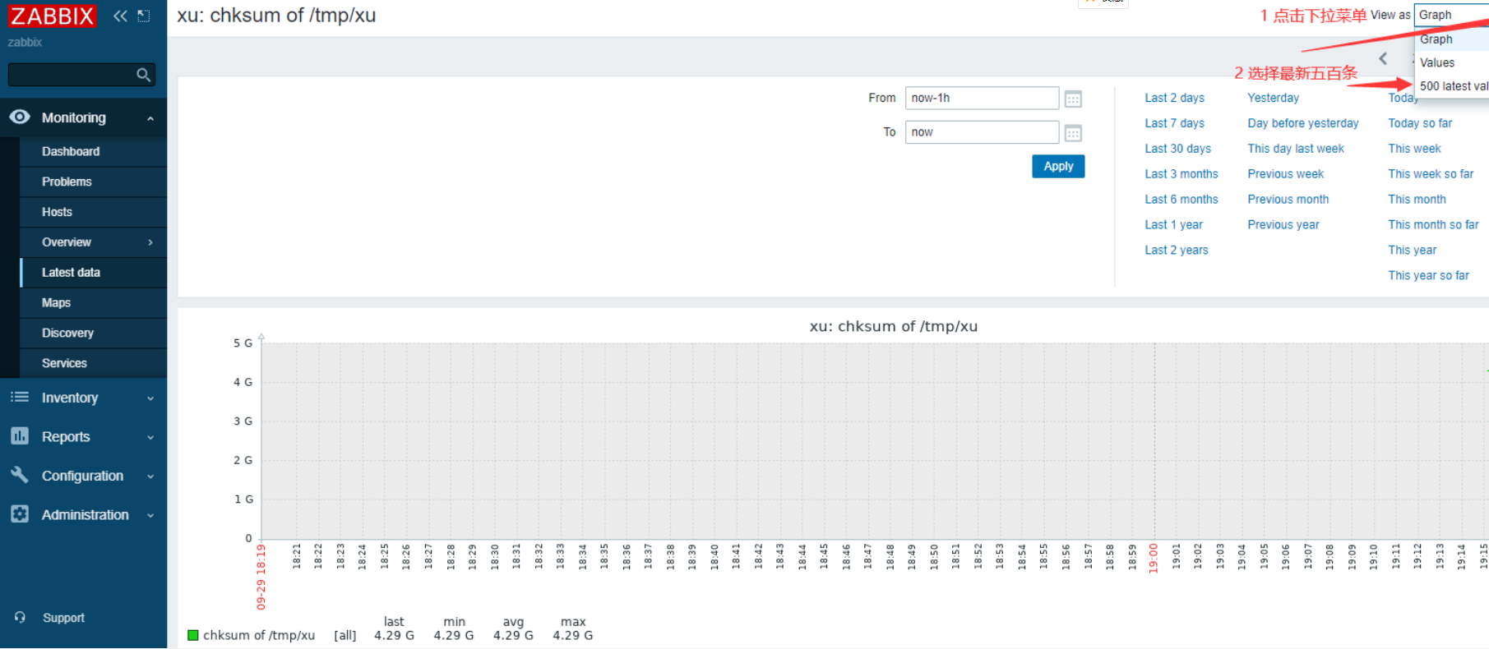Select Last 2 days range

[1174, 98]
